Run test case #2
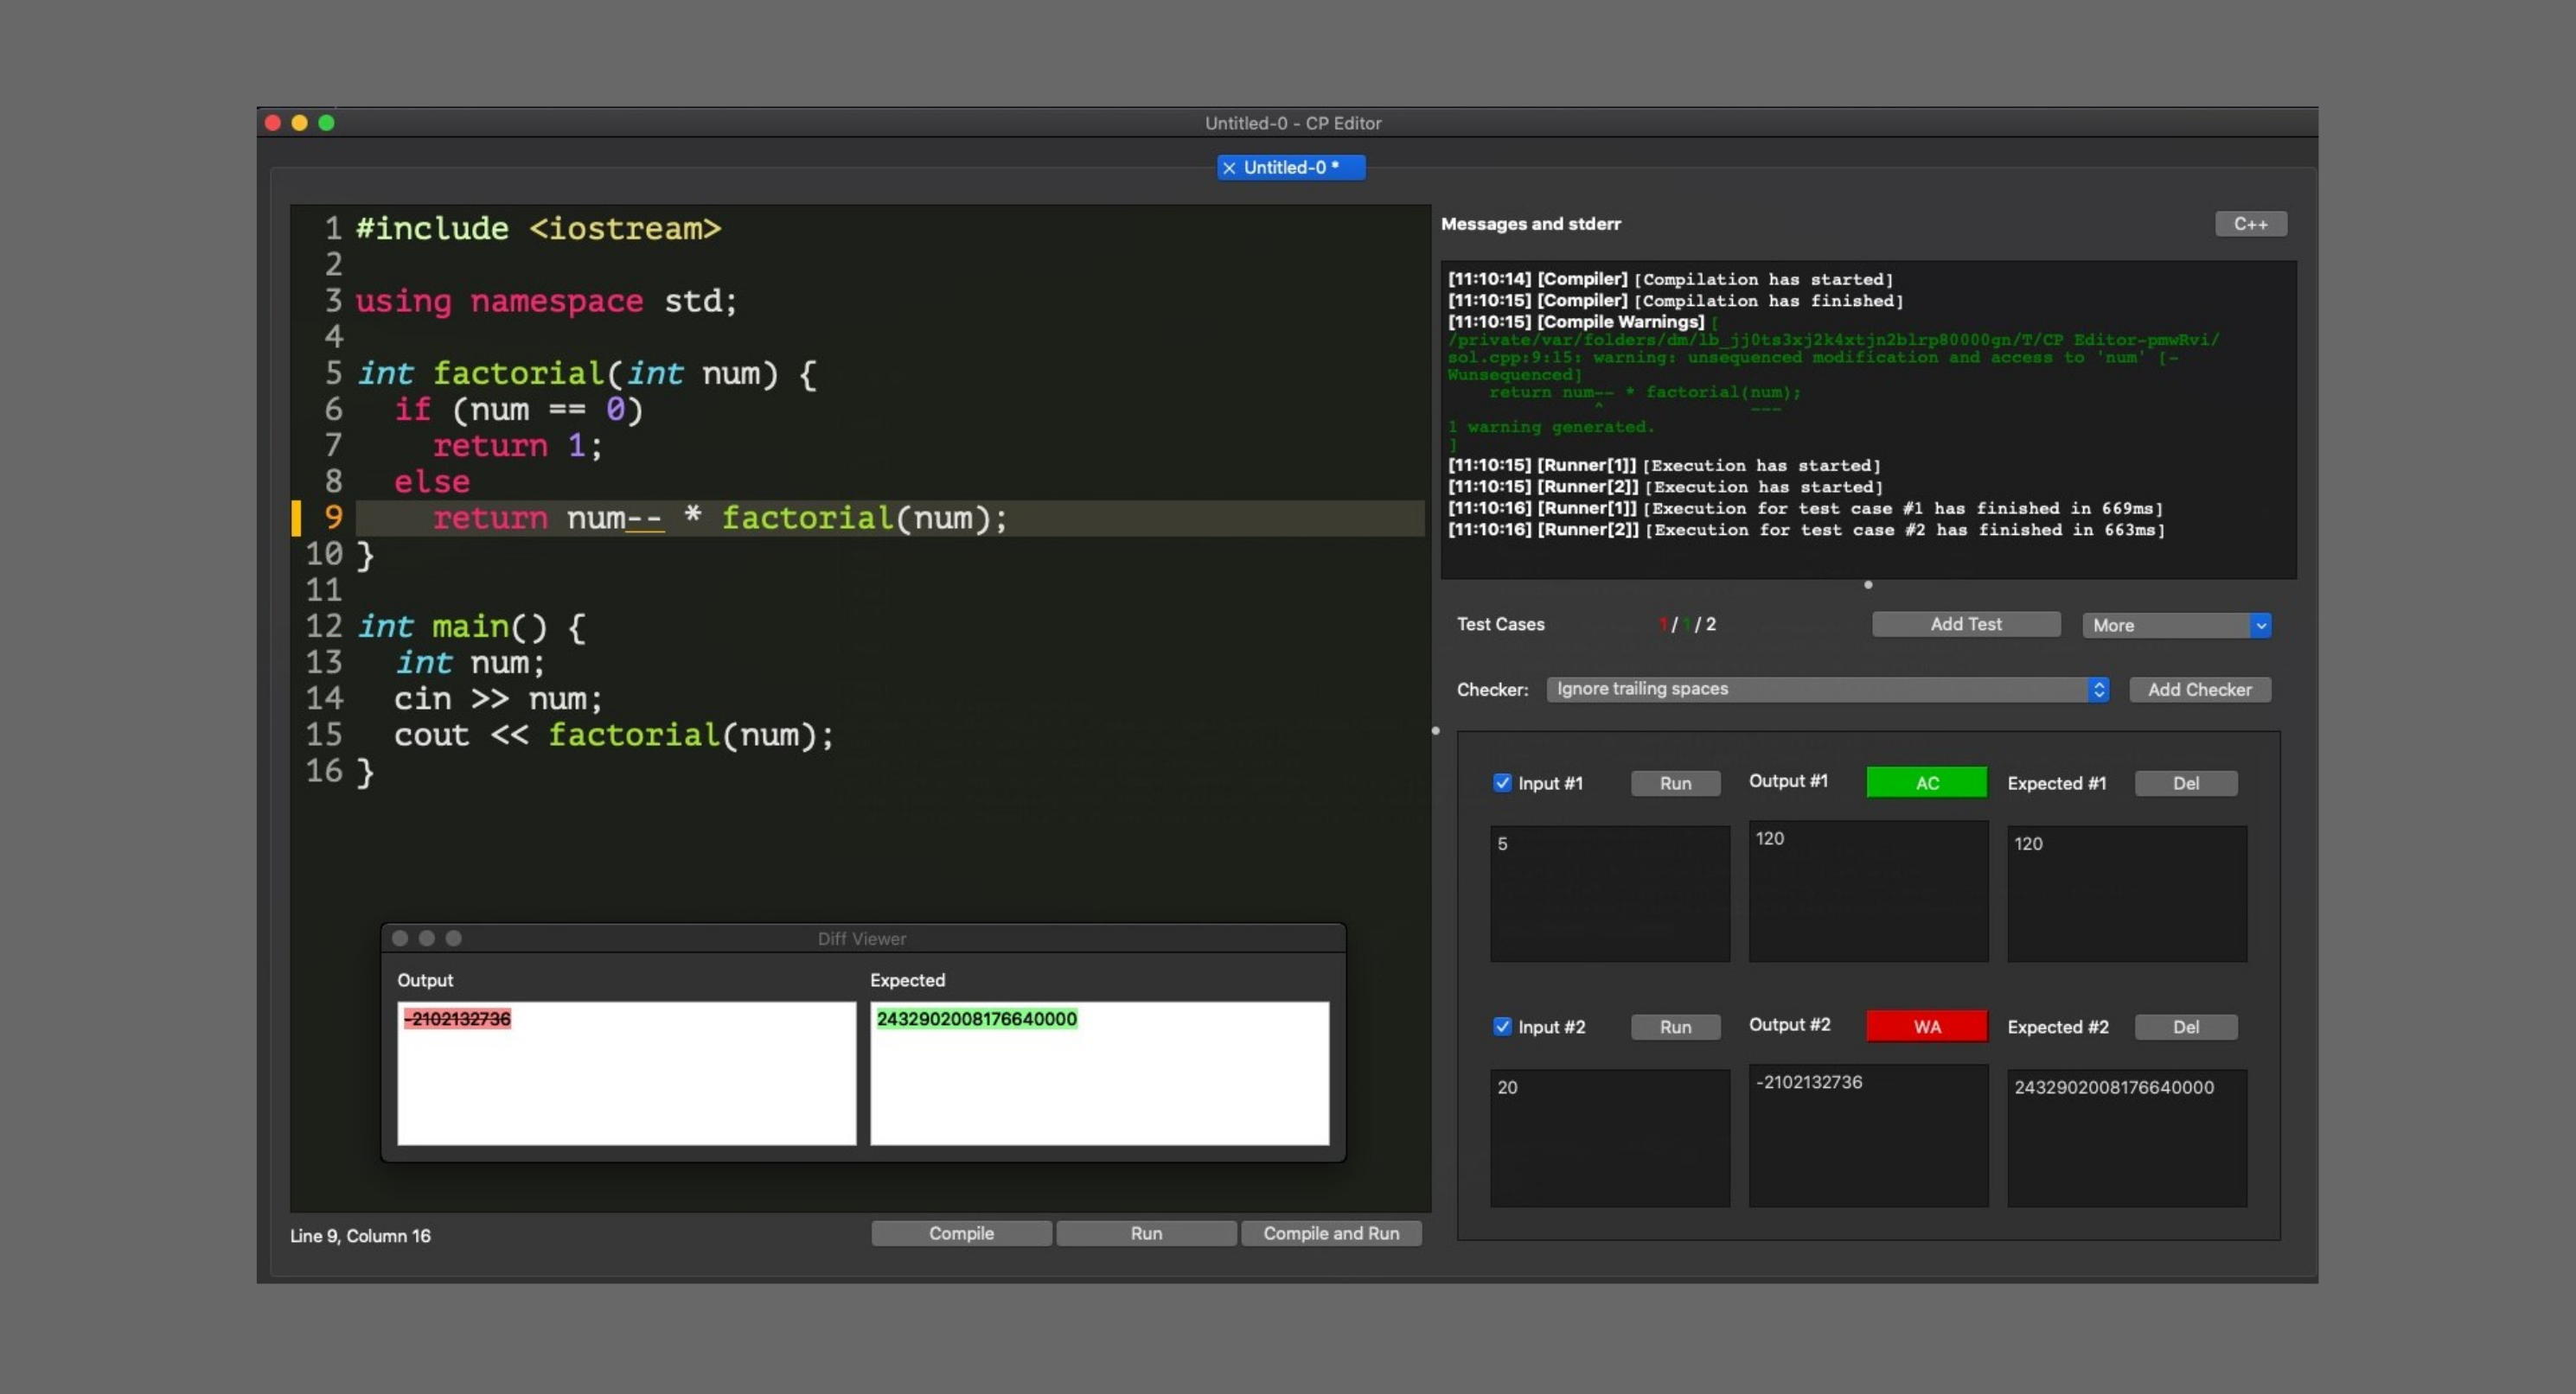 (1675, 1028)
